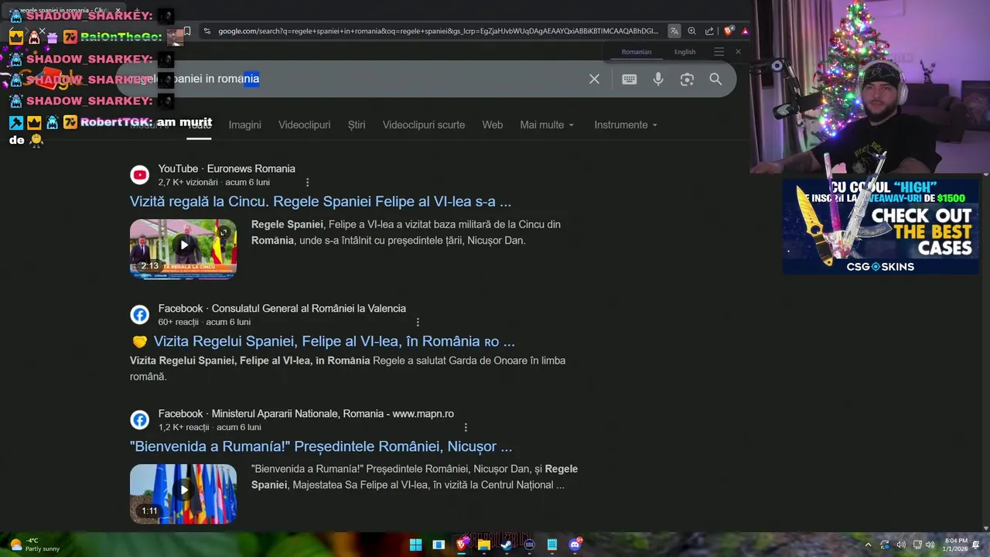Expand the Mai multe dropdown
The image size is (990, 557).
(x=548, y=125)
